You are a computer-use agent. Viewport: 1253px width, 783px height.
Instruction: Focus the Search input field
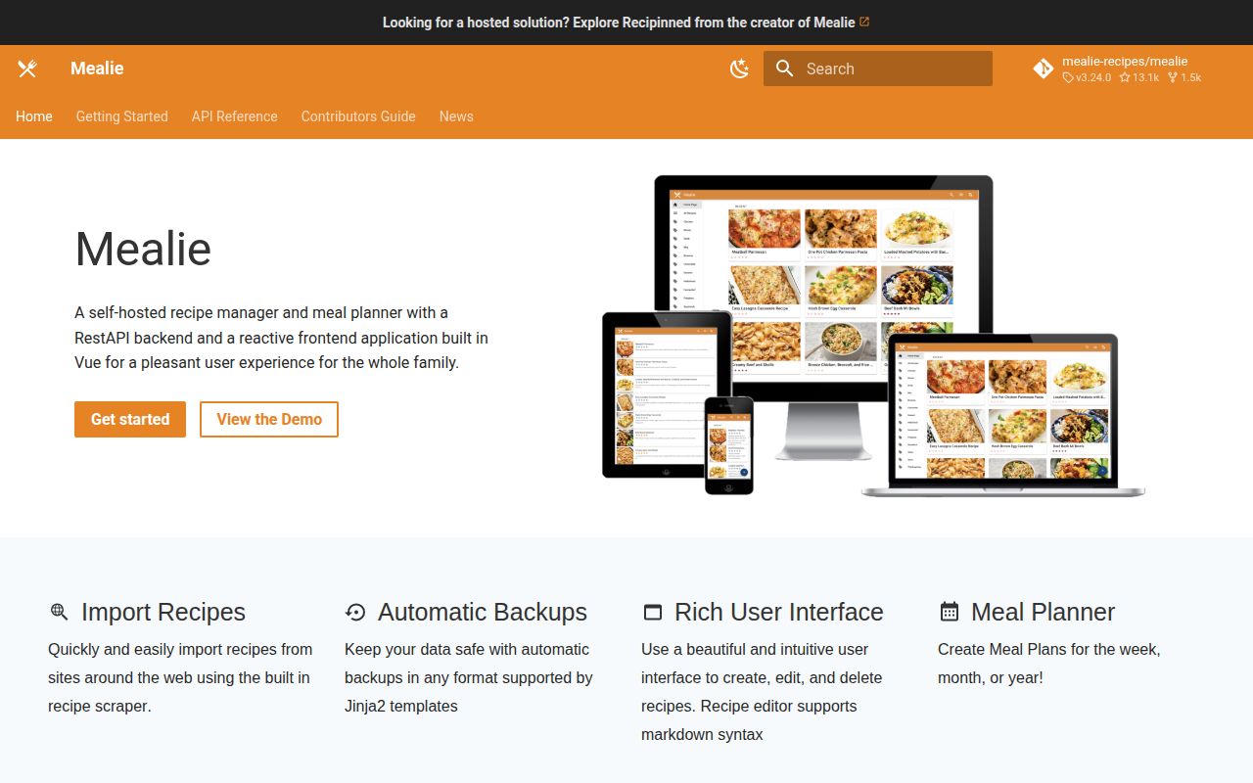tap(878, 69)
